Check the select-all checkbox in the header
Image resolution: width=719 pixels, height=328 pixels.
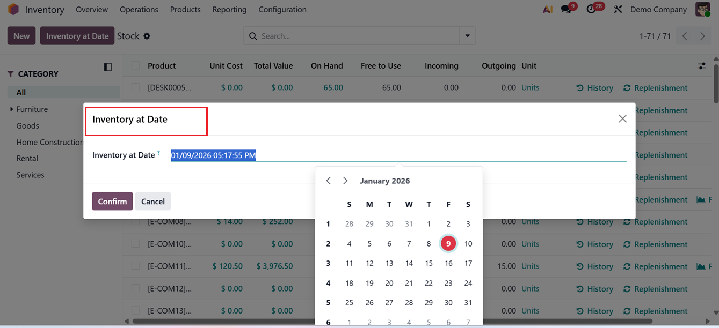click(x=135, y=65)
